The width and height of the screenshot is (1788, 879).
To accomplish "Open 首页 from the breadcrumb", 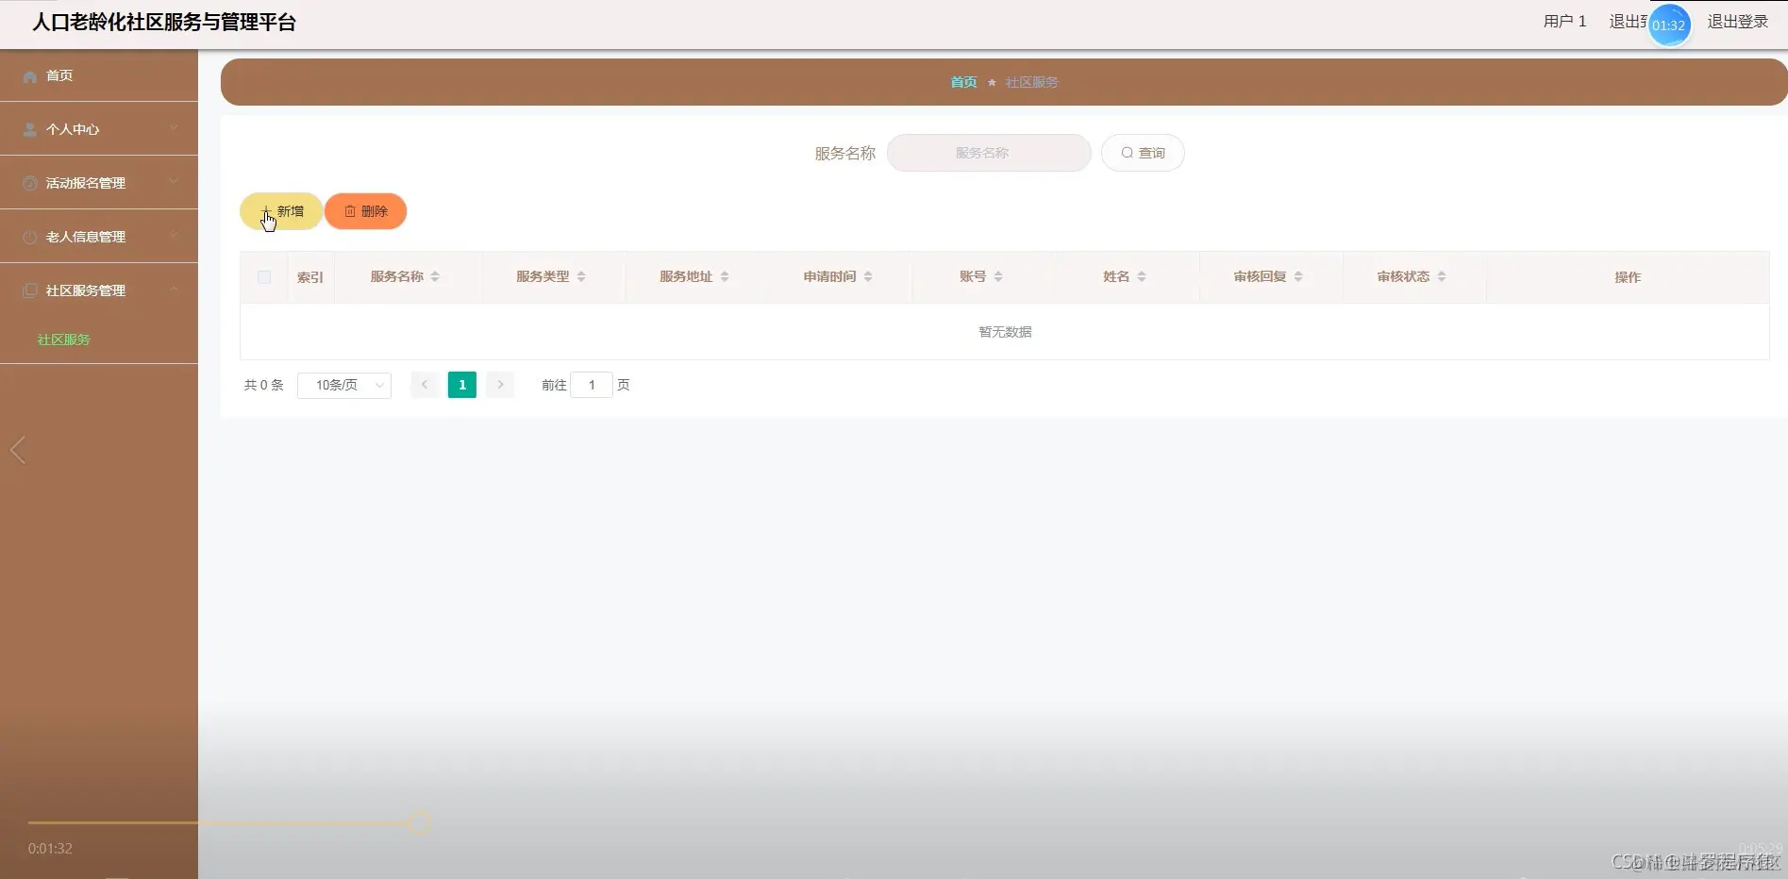I will click(962, 82).
